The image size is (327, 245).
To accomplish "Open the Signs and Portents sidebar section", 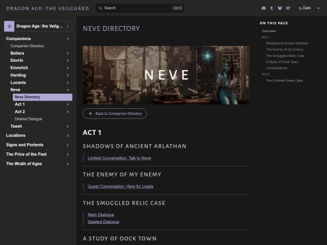I will tap(25, 145).
